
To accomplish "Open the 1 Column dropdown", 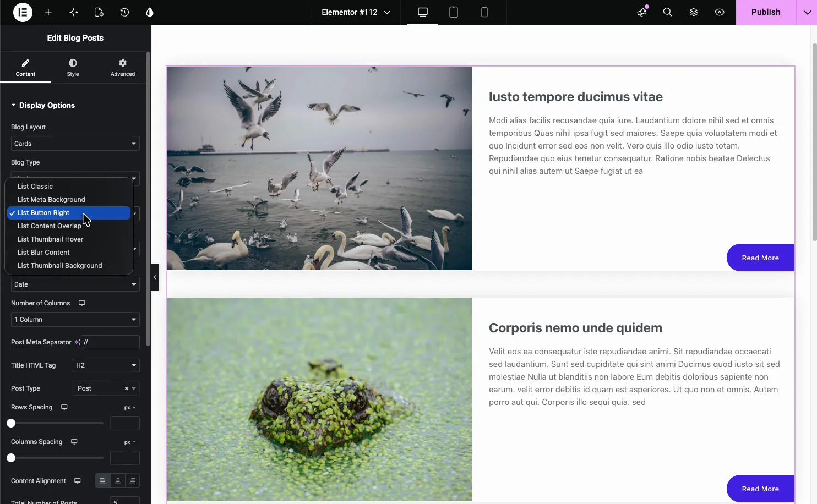I will click(75, 320).
